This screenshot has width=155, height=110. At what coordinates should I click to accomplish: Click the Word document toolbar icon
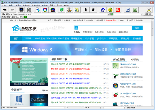tap(127, 10)
